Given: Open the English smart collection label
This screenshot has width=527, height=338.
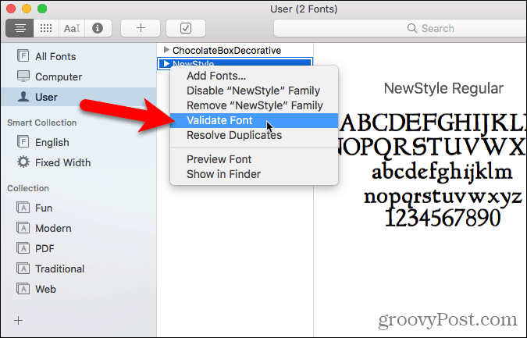Looking at the screenshot, I should tap(52, 142).
